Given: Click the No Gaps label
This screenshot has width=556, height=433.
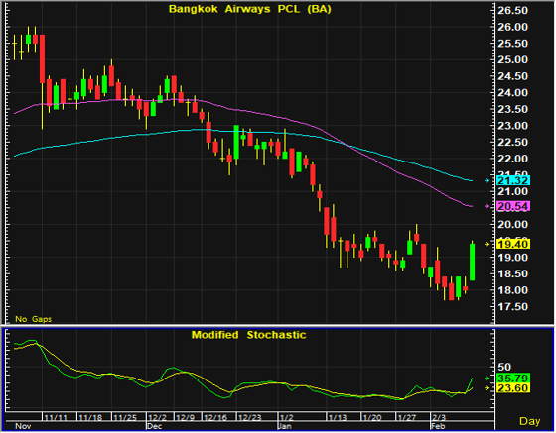Looking at the screenshot, I should 34,319.
